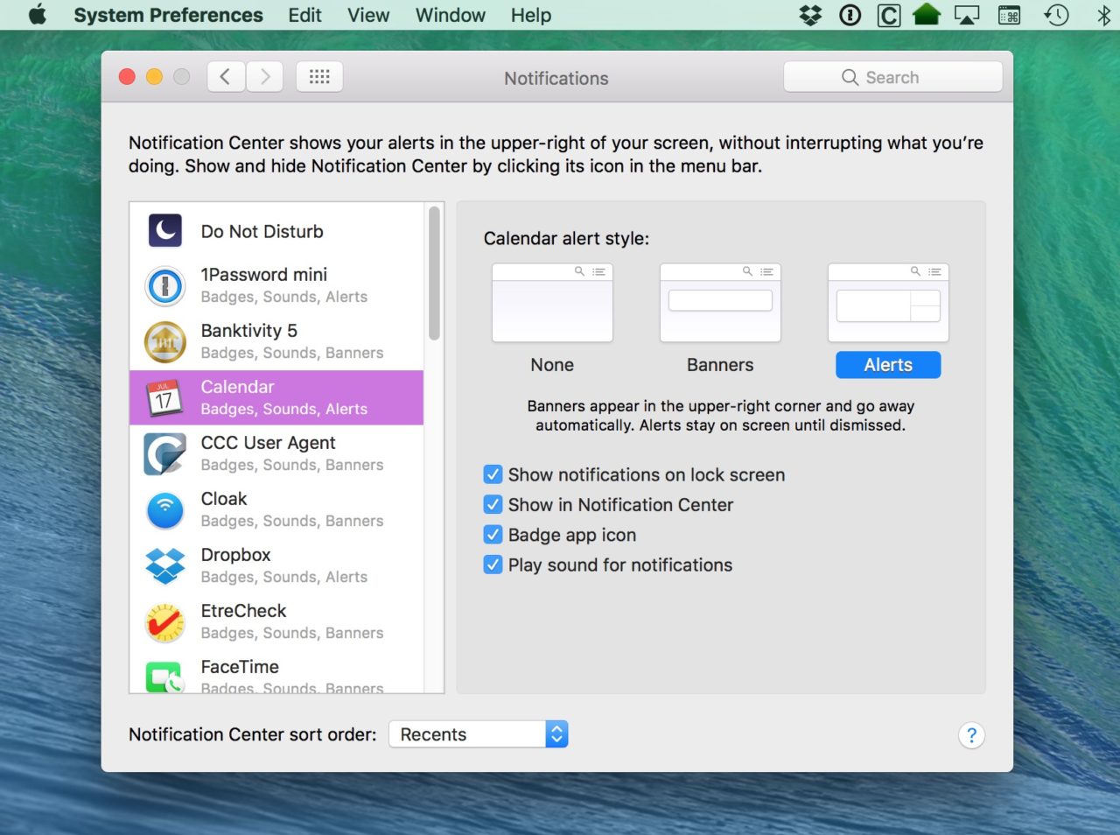Click the Calendar app icon
Screen dimensions: 1120x835
(x=164, y=398)
